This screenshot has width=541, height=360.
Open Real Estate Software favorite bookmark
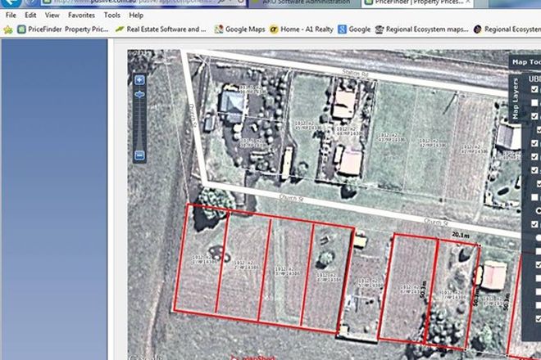pyautogui.click(x=161, y=29)
